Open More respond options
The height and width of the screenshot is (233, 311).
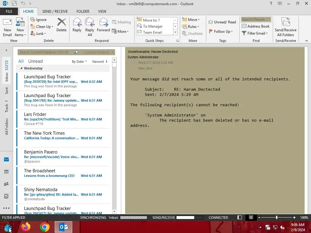tap(120, 31)
